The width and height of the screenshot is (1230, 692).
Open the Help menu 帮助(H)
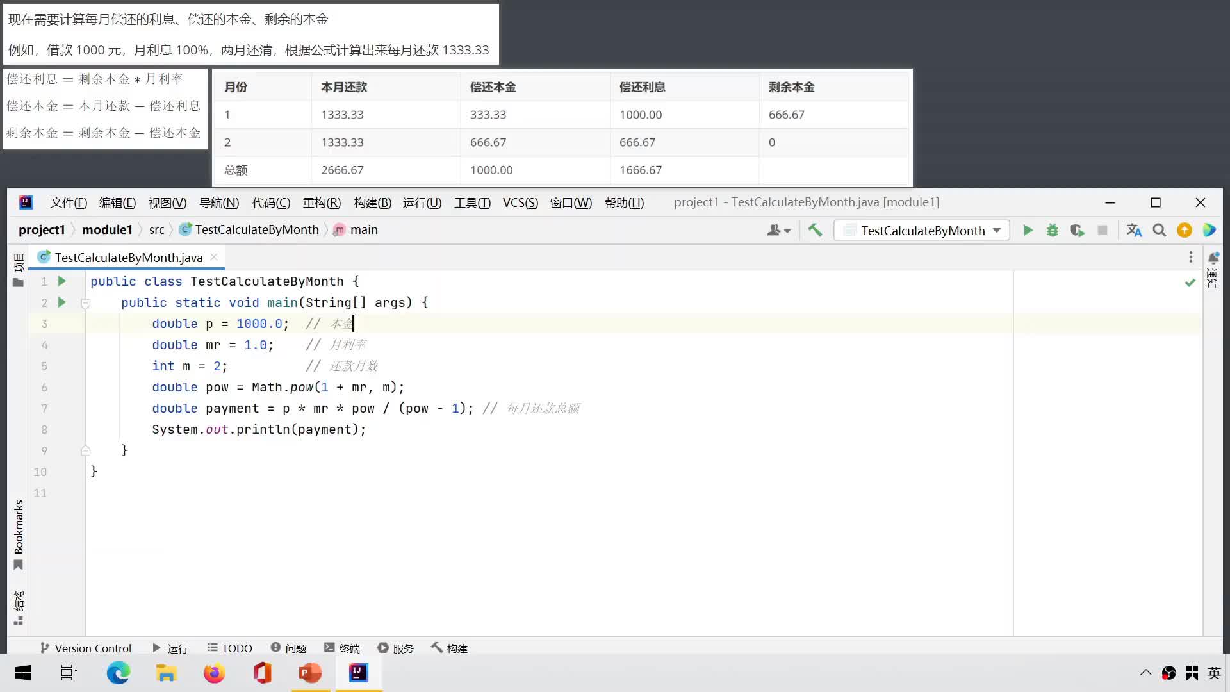[x=624, y=202]
